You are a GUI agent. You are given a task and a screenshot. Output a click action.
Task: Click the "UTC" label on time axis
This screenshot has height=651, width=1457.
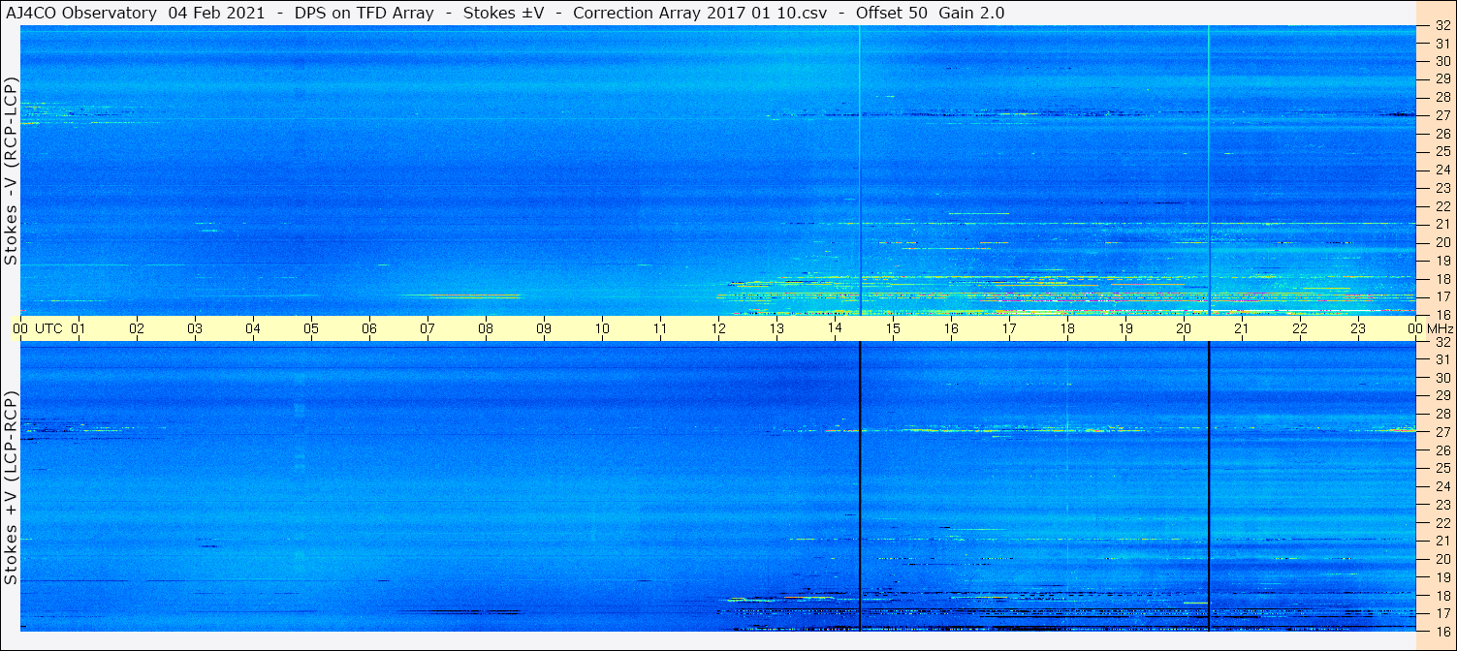[x=48, y=328]
